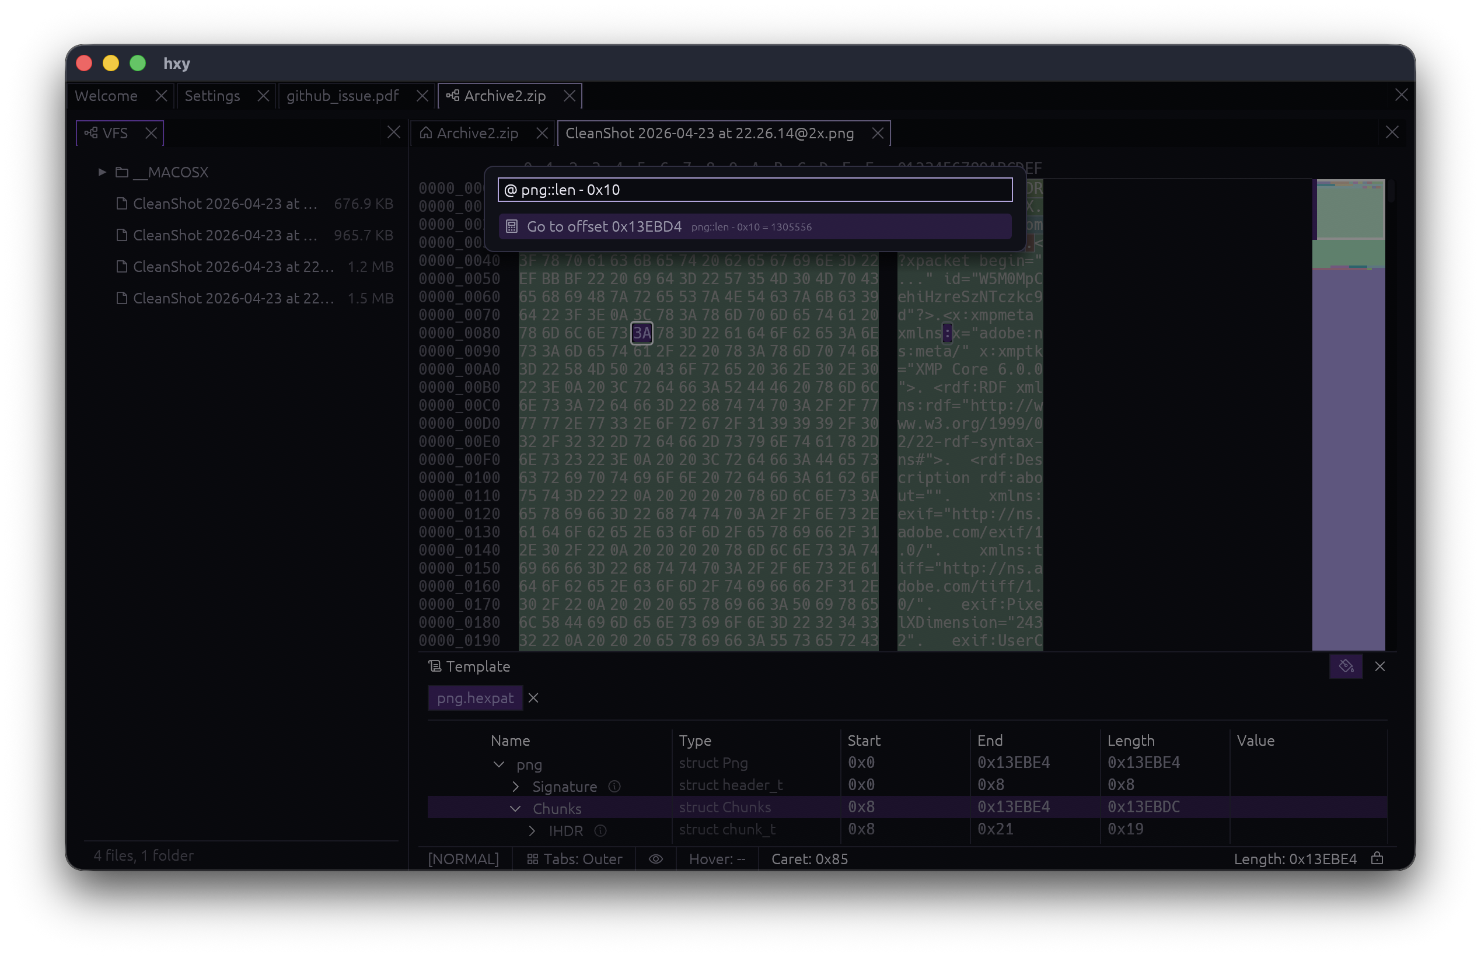The image size is (1481, 957).
Task: Remove the png.hexpat template chip
Action: point(533,698)
